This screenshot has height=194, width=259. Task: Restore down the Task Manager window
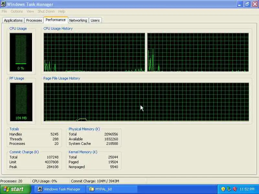[247, 4]
